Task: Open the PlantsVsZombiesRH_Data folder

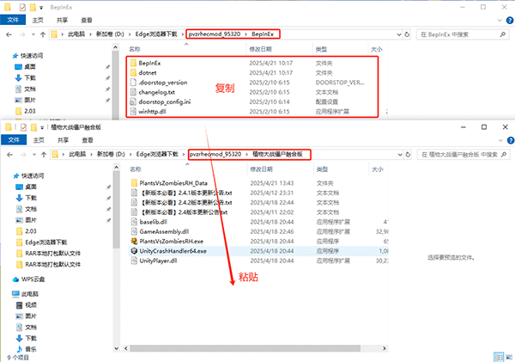Action: [178, 183]
